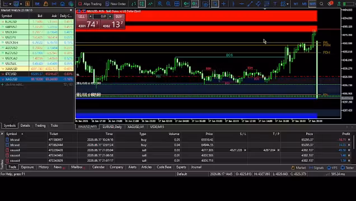Open the Journal tab in toolbox
The height and width of the screenshot is (201, 356).
pyautogui.click(x=196, y=167)
